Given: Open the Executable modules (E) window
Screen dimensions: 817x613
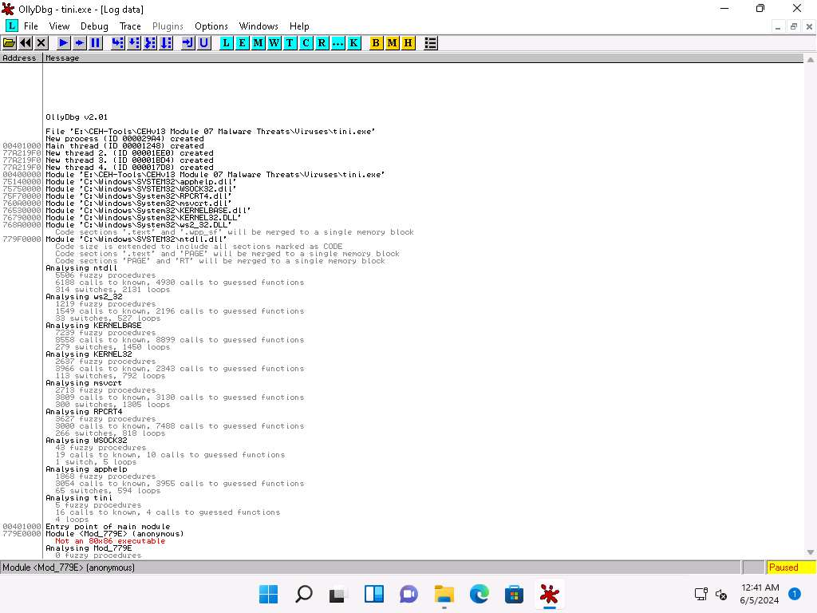Looking at the screenshot, I should point(243,43).
